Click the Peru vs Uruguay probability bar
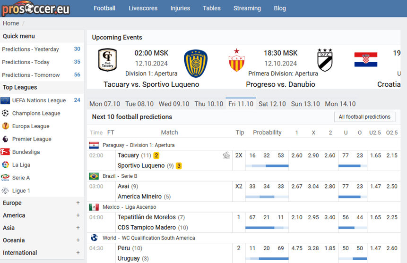 pos(267,259)
